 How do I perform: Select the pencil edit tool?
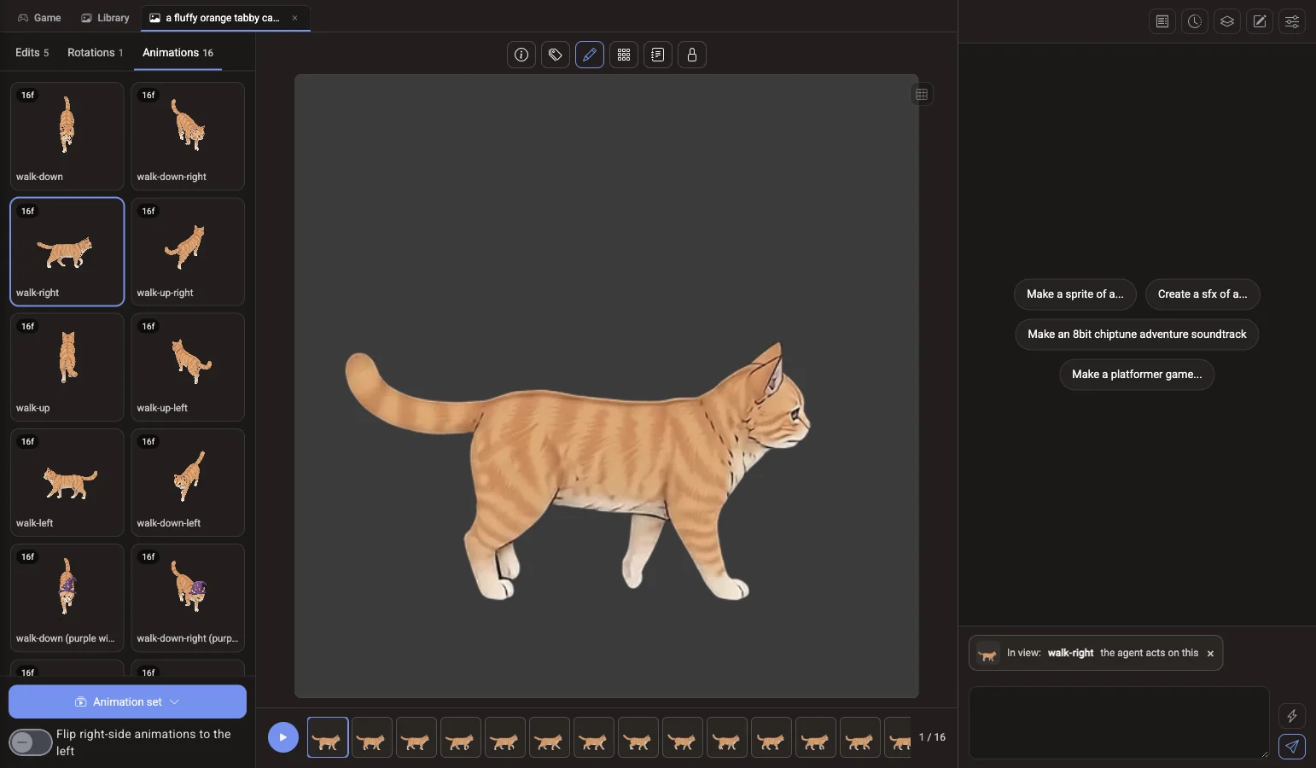coord(590,55)
